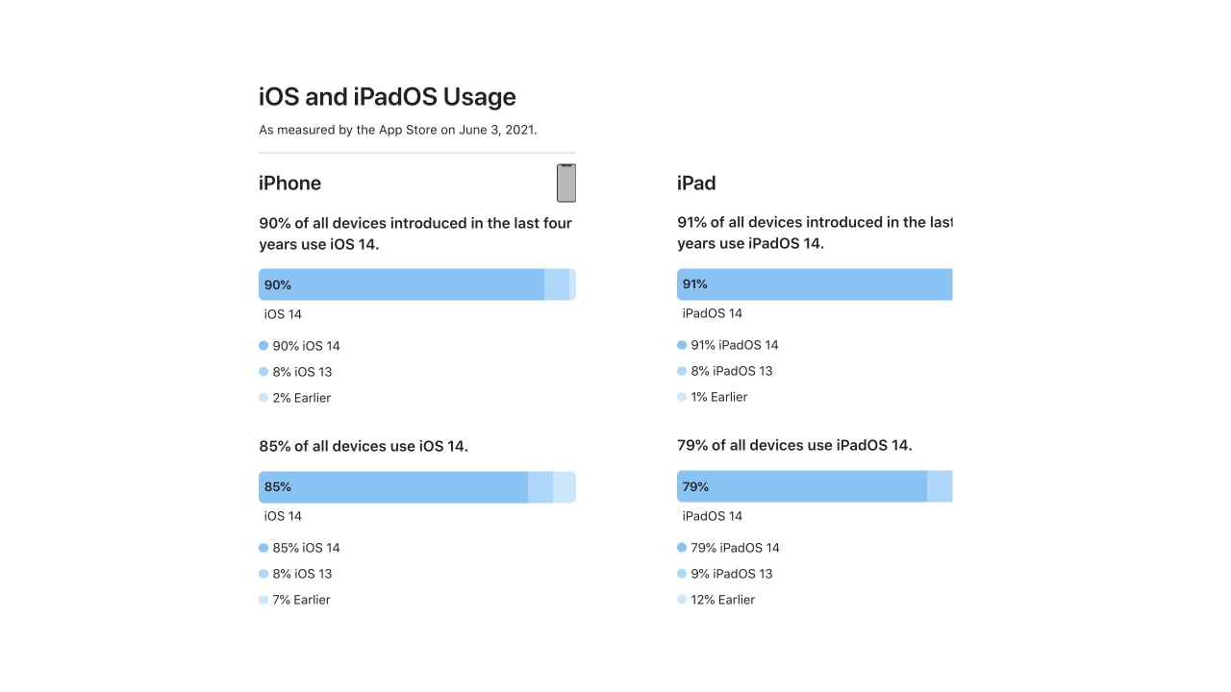Click the dot beside 91% iPadOS 14
The height and width of the screenshot is (692, 1231).
682,345
